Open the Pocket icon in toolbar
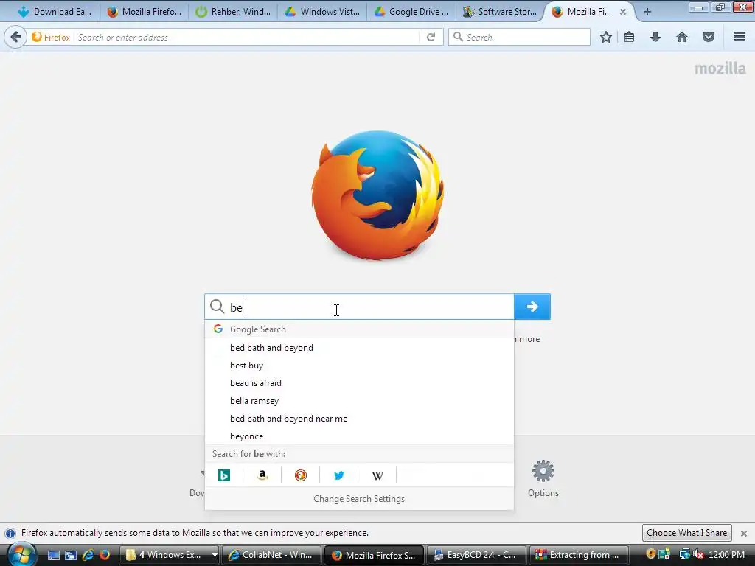 pos(709,37)
